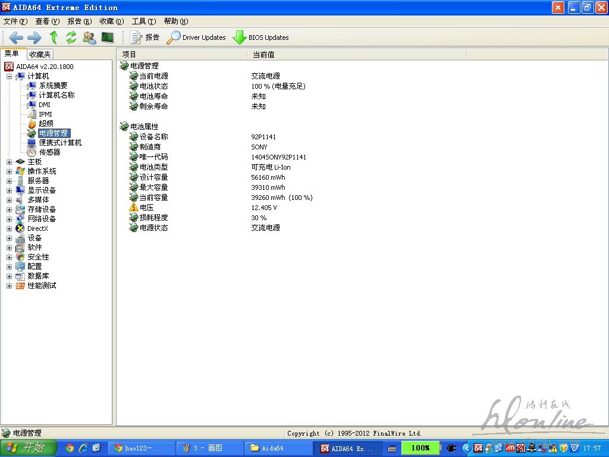Open the 报告 report wizard icon
The width and height of the screenshot is (609, 457).
click(145, 37)
